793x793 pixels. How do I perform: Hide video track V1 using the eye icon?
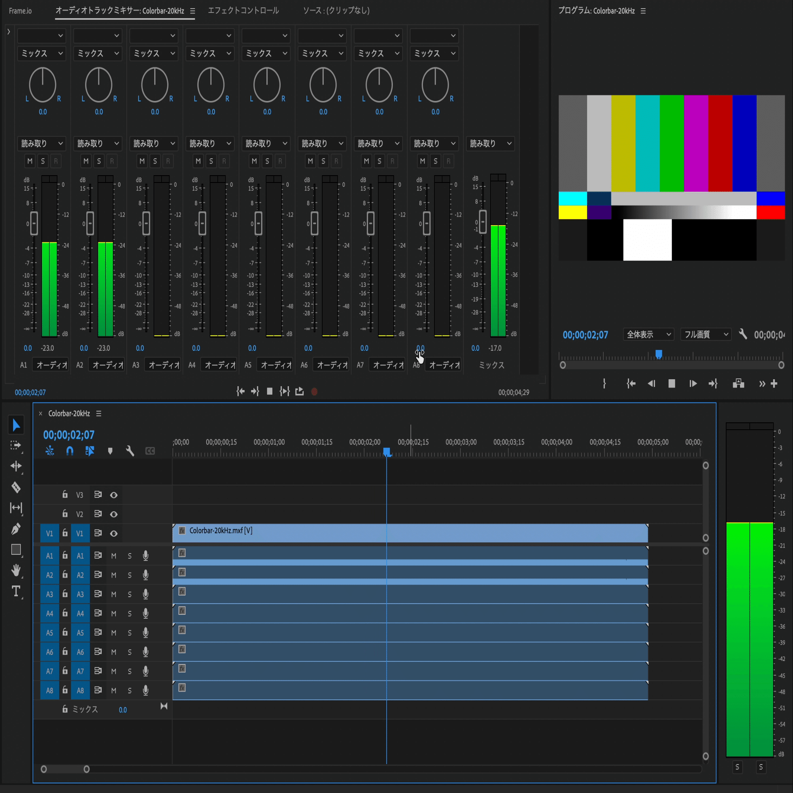pos(114,533)
